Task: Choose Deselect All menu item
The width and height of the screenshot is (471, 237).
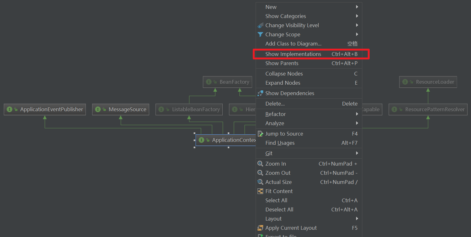Action: pos(309,210)
